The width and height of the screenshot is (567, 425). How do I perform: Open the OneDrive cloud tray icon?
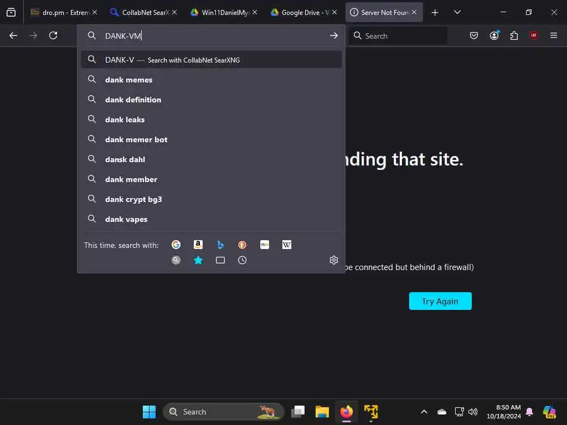point(441,412)
